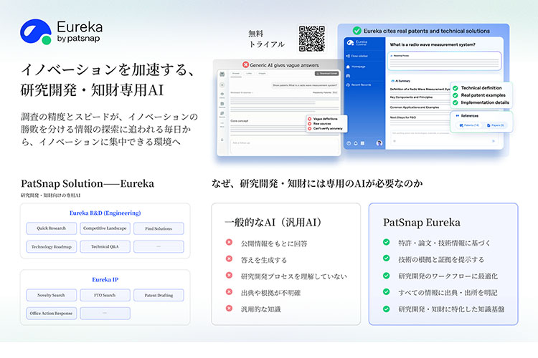Click the '研究開発・知財専用AI' headline
The width and height of the screenshot is (538, 358).
pos(92,90)
